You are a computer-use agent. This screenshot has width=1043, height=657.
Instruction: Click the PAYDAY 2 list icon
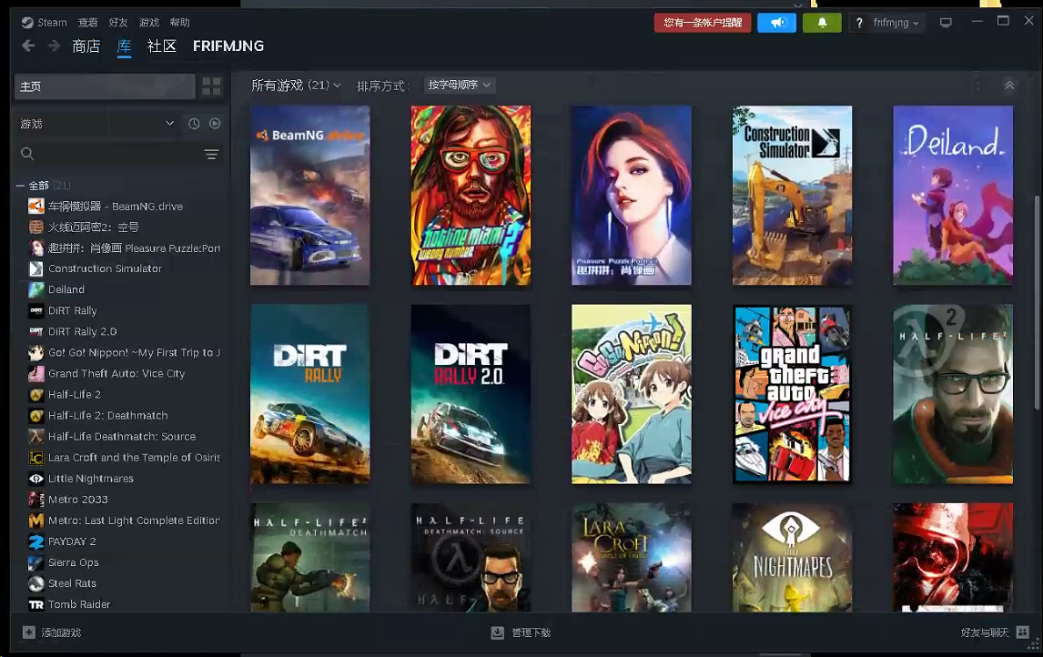click(35, 541)
